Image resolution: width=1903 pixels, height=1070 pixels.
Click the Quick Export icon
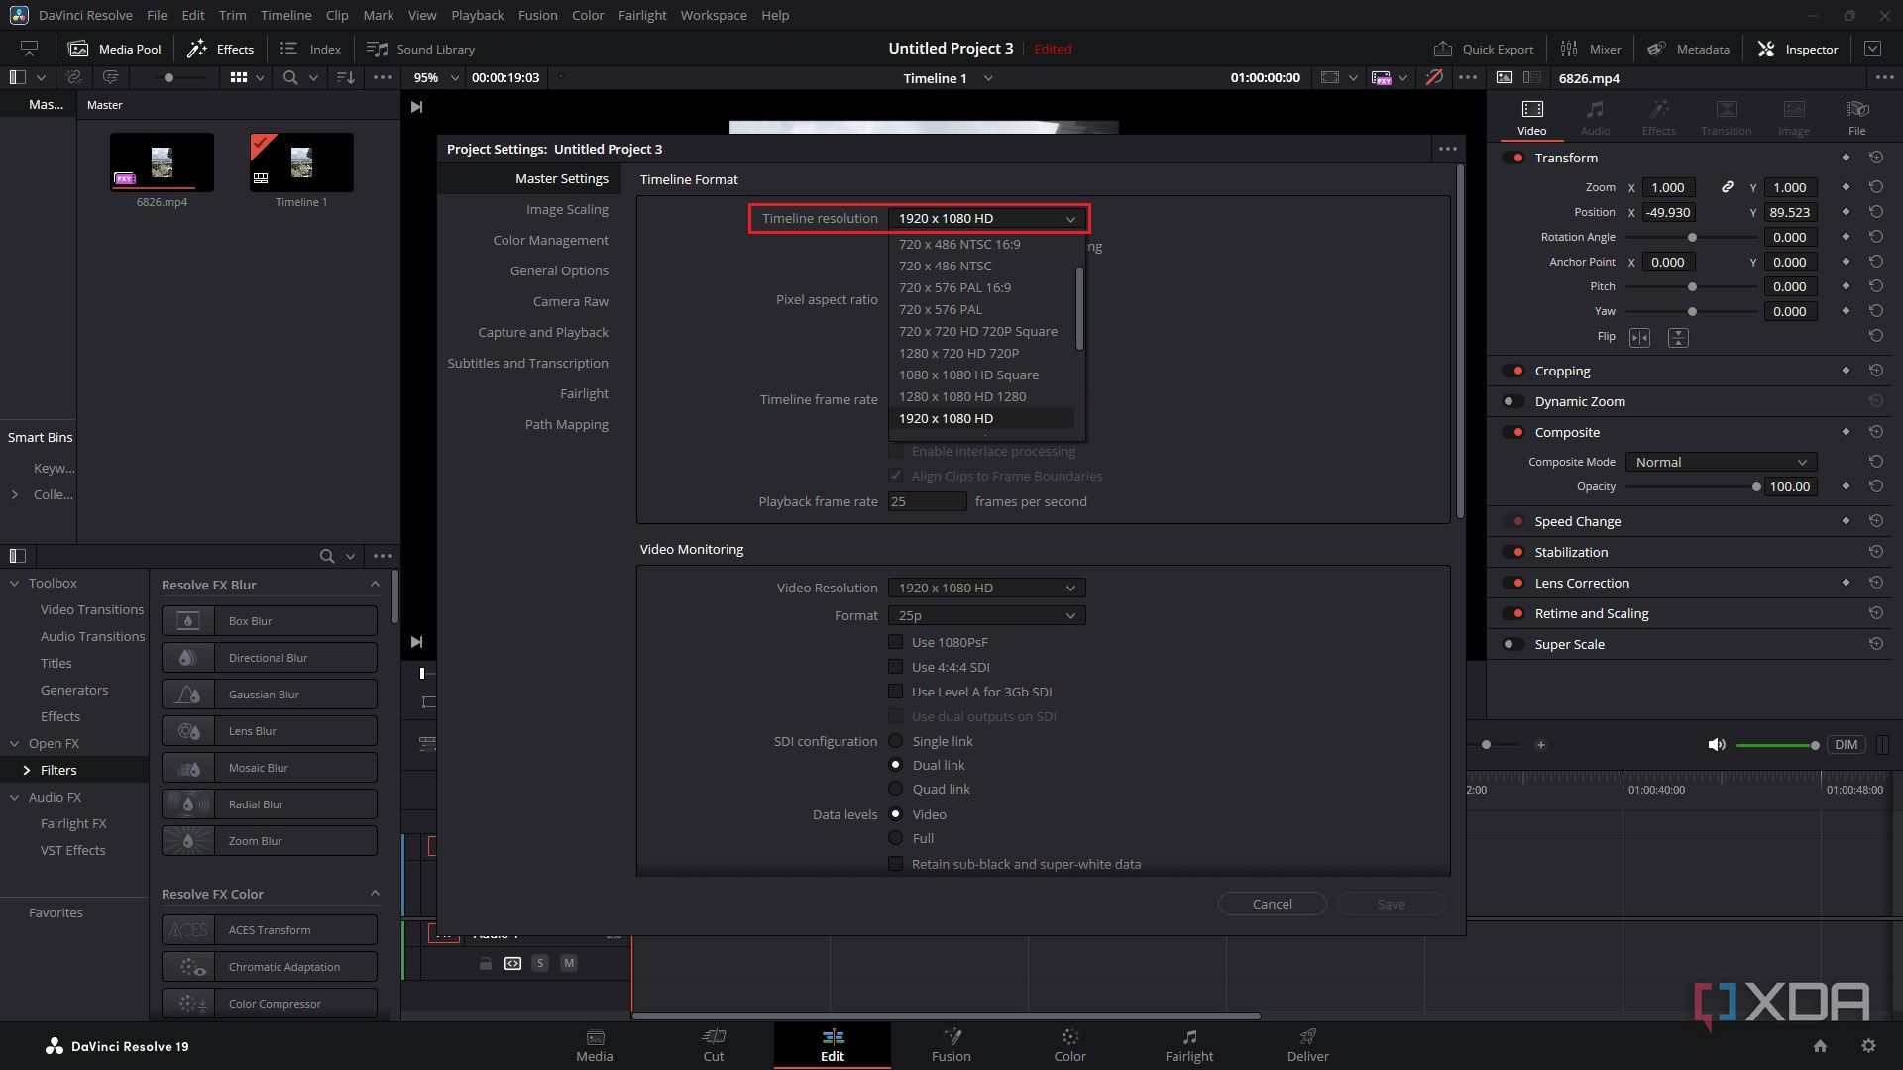click(1443, 49)
